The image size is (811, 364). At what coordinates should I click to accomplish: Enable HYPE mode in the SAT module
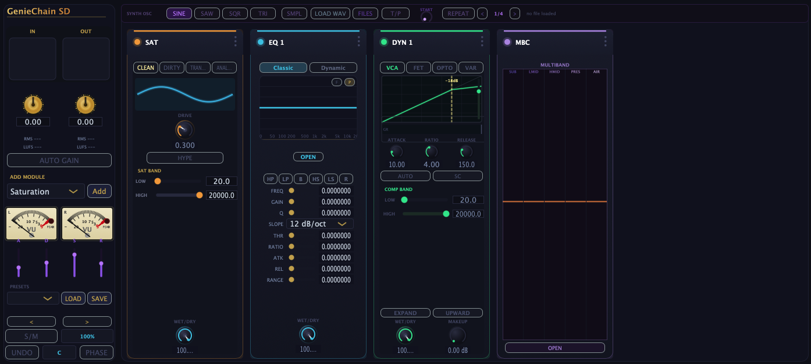click(x=184, y=157)
